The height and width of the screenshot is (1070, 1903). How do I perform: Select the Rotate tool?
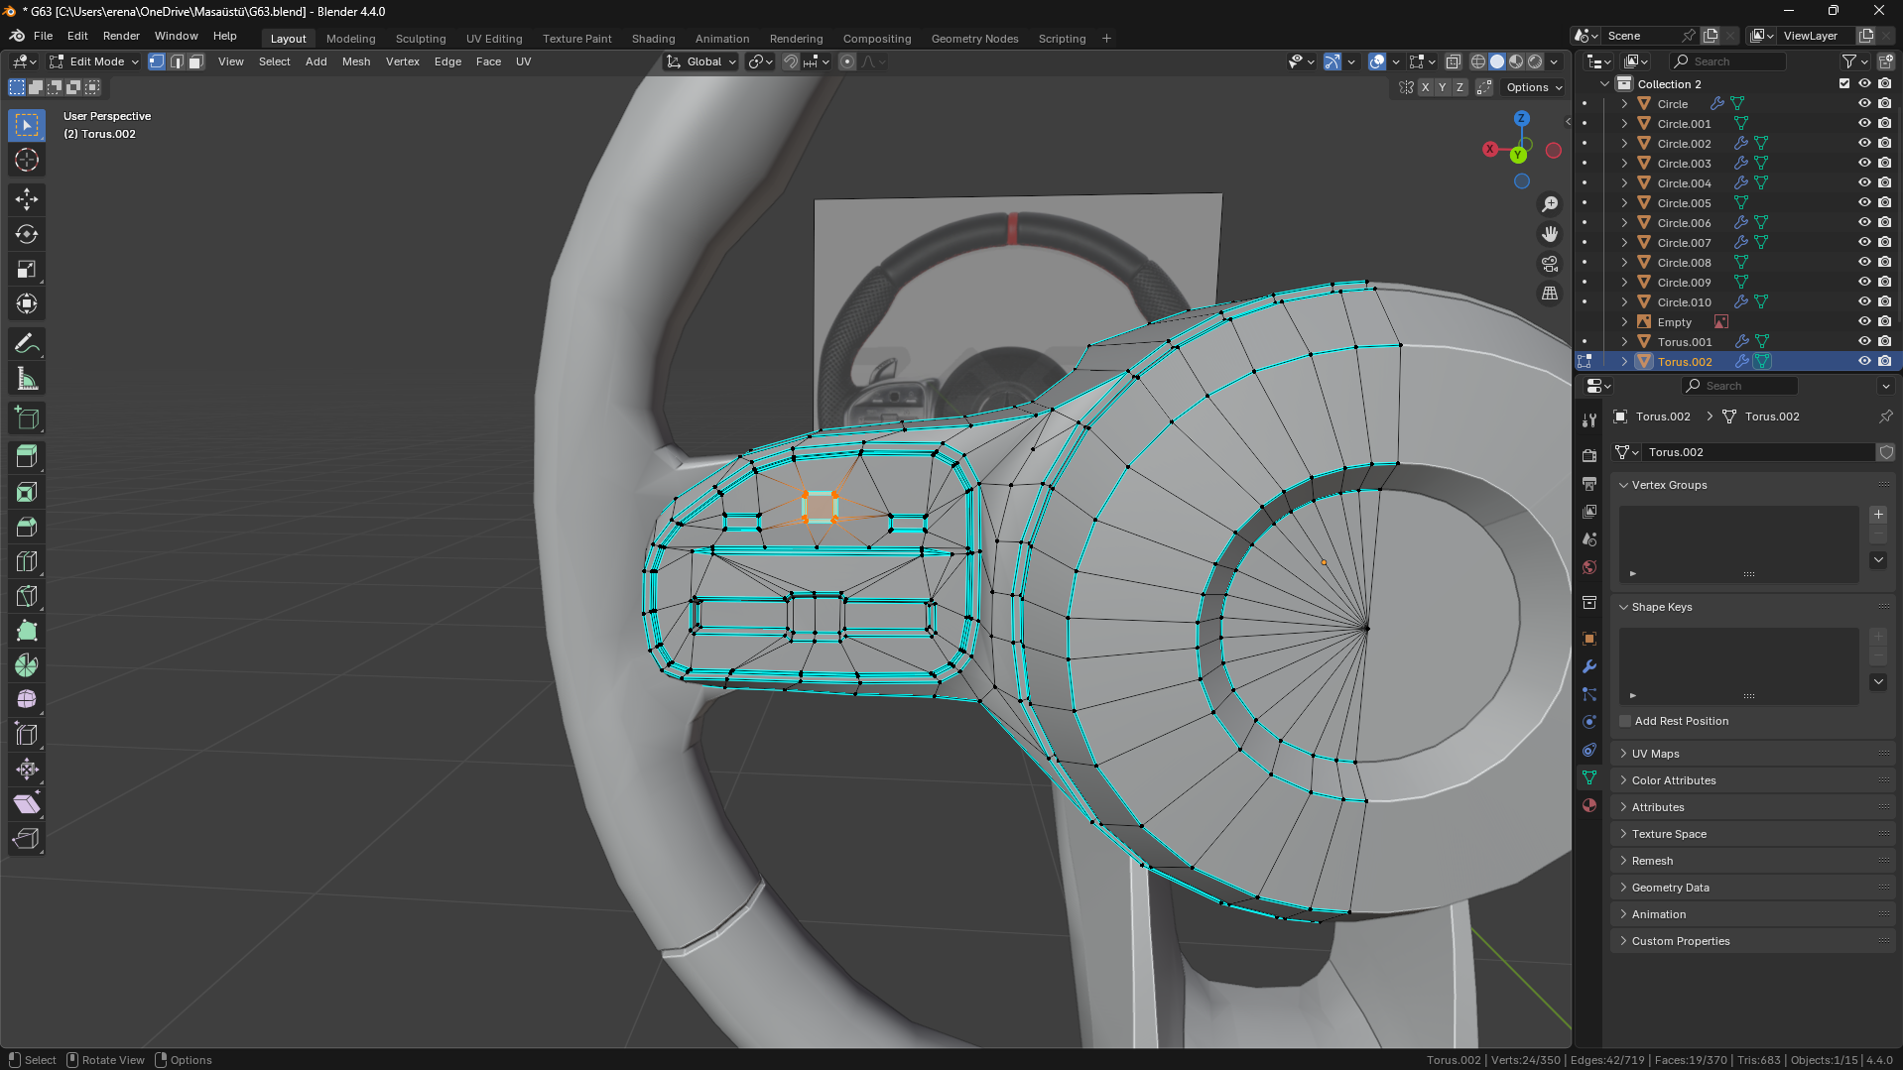[27, 234]
